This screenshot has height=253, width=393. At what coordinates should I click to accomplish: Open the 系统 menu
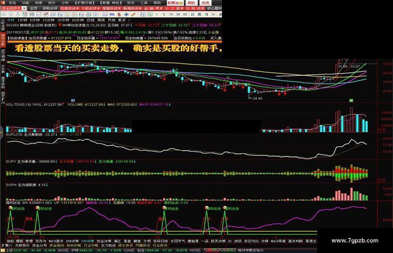[x=12, y=3]
